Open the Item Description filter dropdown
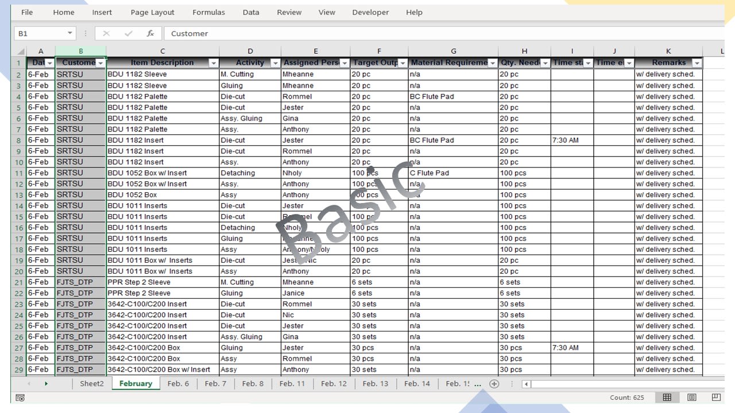 pyautogui.click(x=214, y=63)
